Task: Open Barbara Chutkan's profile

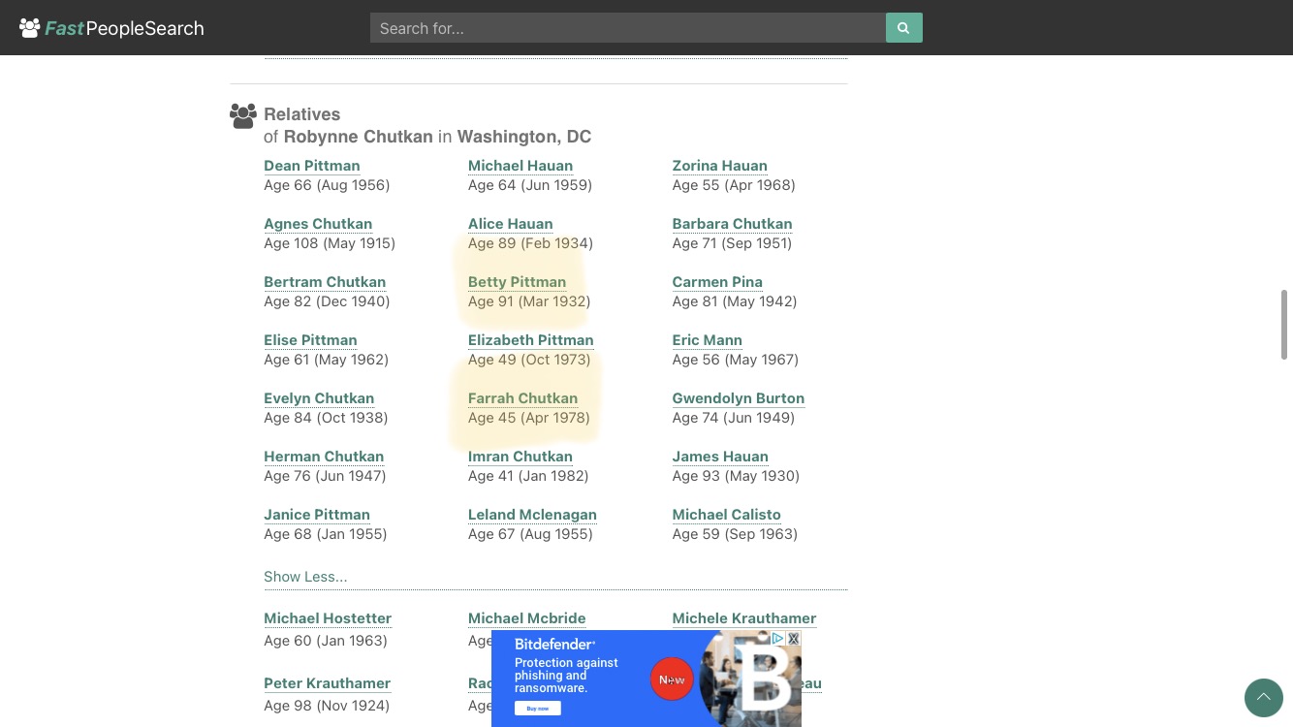Action: 733,224
